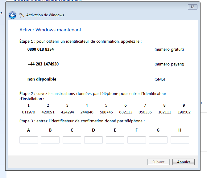
Task: Select the toll-free number 0800 018 8354
Action: click(x=40, y=49)
